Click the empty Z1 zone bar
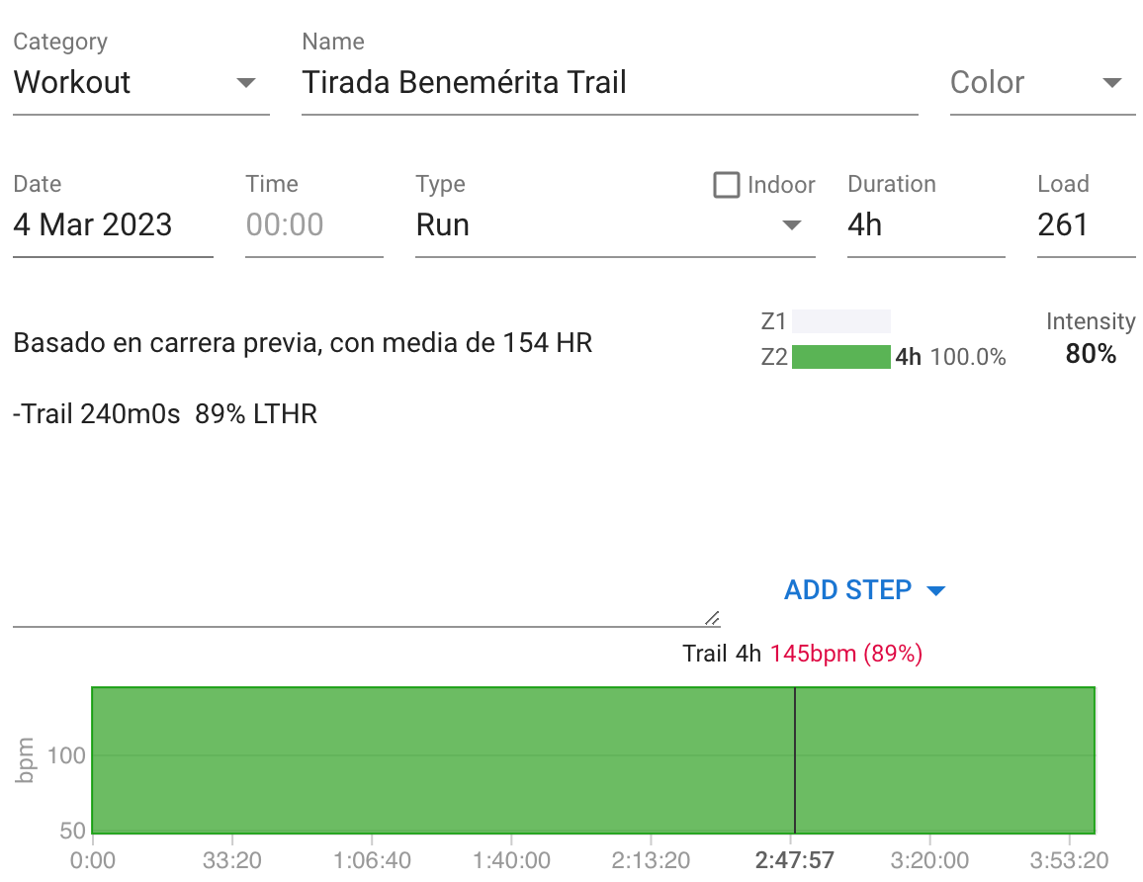The width and height of the screenshot is (1143, 882). click(x=840, y=321)
